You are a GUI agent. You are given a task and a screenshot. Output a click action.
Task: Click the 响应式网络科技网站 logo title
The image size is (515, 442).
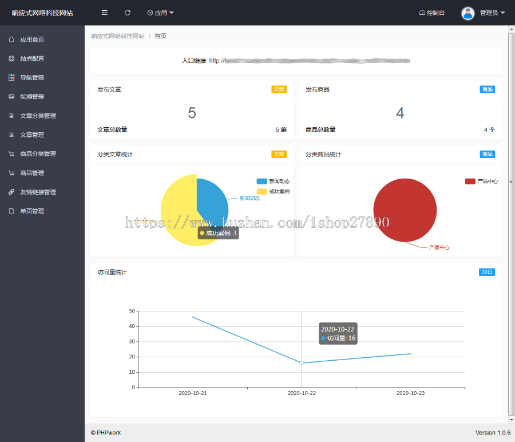(x=42, y=13)
